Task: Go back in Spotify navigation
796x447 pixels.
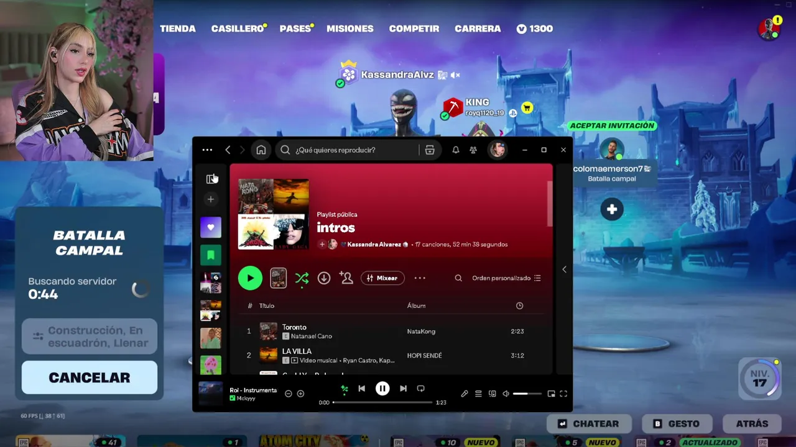Action: point(228,150)
